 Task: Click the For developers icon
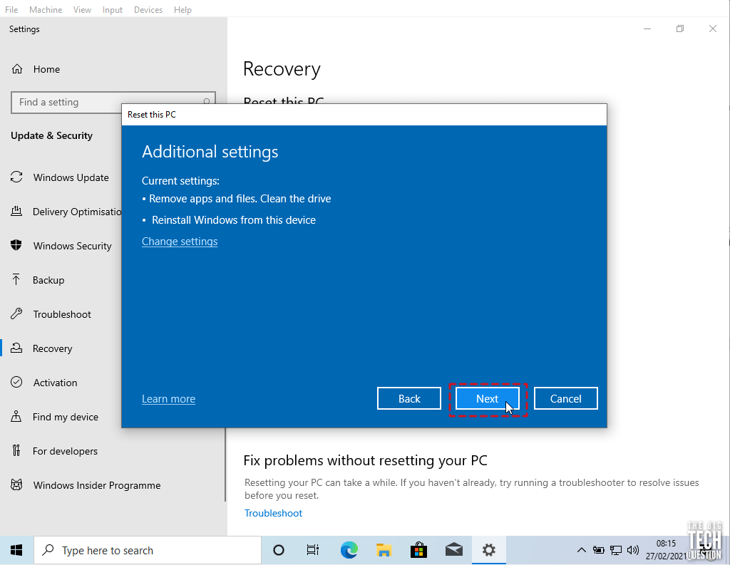coord(16,450)
